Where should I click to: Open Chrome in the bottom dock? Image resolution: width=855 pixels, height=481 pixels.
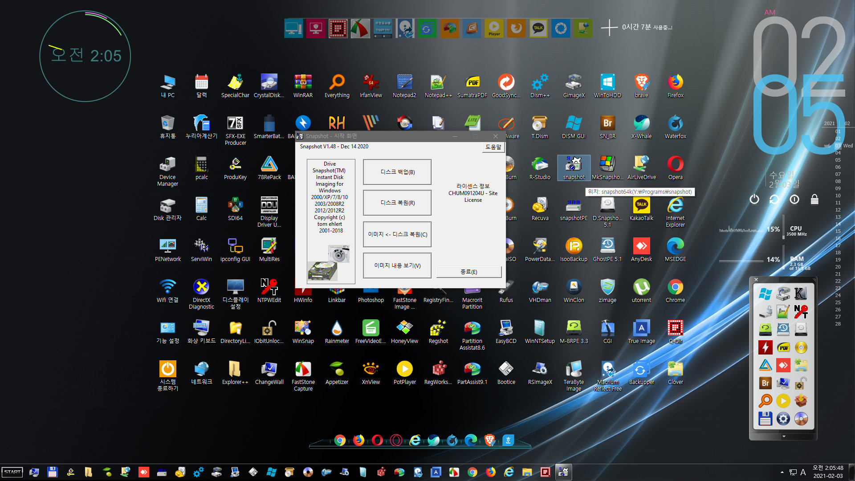pyautogui.click(x=340, y=440)
